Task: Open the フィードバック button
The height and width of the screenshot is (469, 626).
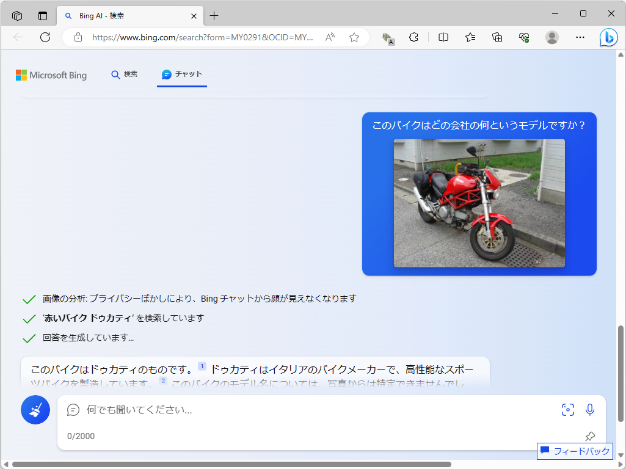Action: (x=575, y=451)
